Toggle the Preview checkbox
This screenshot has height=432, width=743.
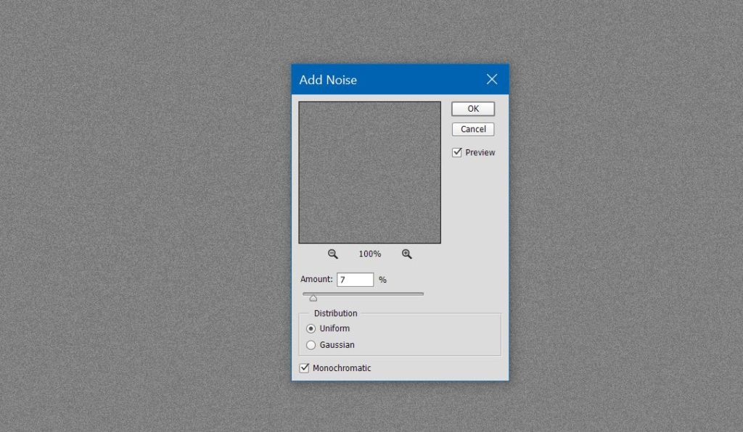pyautogui.click(x=456, y=152)
